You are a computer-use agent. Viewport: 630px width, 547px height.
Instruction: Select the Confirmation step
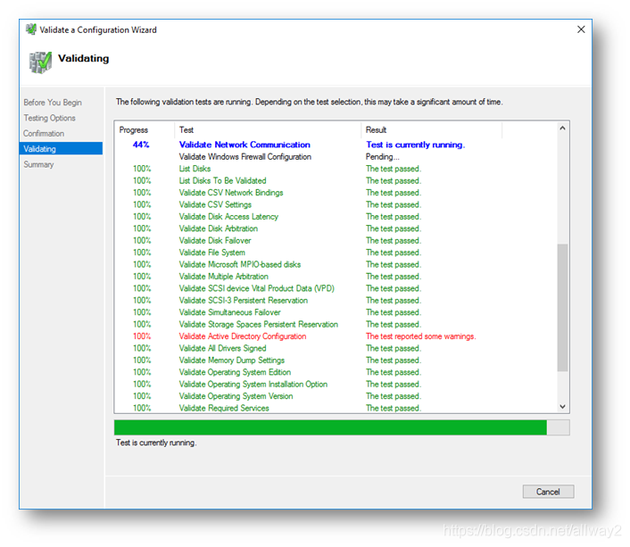click(x=44, y=134)
